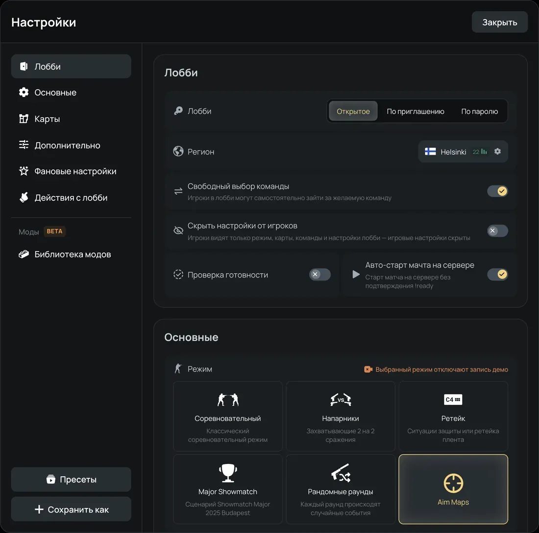Click the door icon next to Лобби
This screenshot has height=533, width=539.
click(24, 66)
